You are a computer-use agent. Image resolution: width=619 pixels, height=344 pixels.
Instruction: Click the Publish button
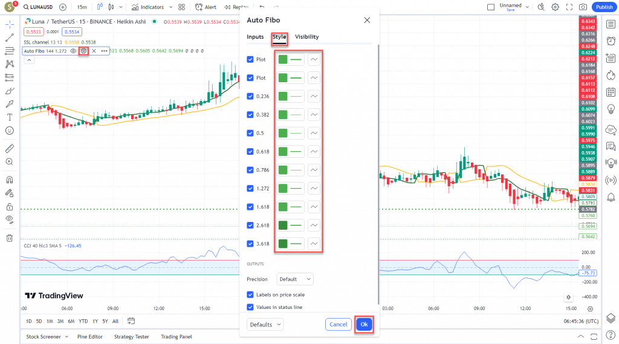[604, 7]
